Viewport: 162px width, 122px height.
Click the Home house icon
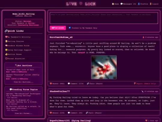113,4
